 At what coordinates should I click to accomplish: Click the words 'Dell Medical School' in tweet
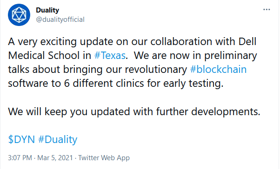[x=132, y=48]
